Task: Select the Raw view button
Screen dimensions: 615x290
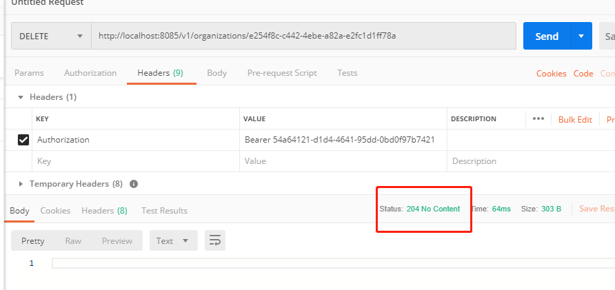Action: pyautogui.click(x=73, y=240)
